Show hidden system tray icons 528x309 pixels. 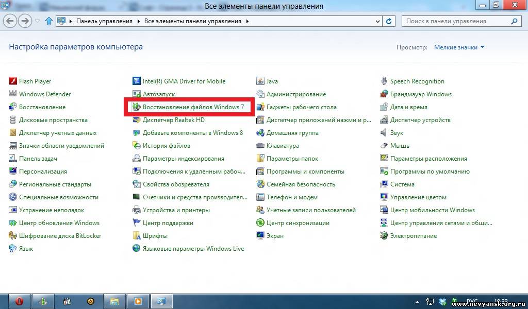pos(418,302)
